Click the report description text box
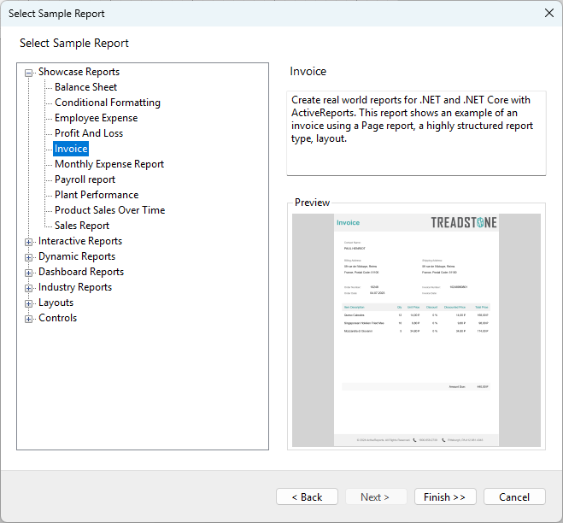Image resolution: width=563 pixels, height=523 pixels. point(416,133)
